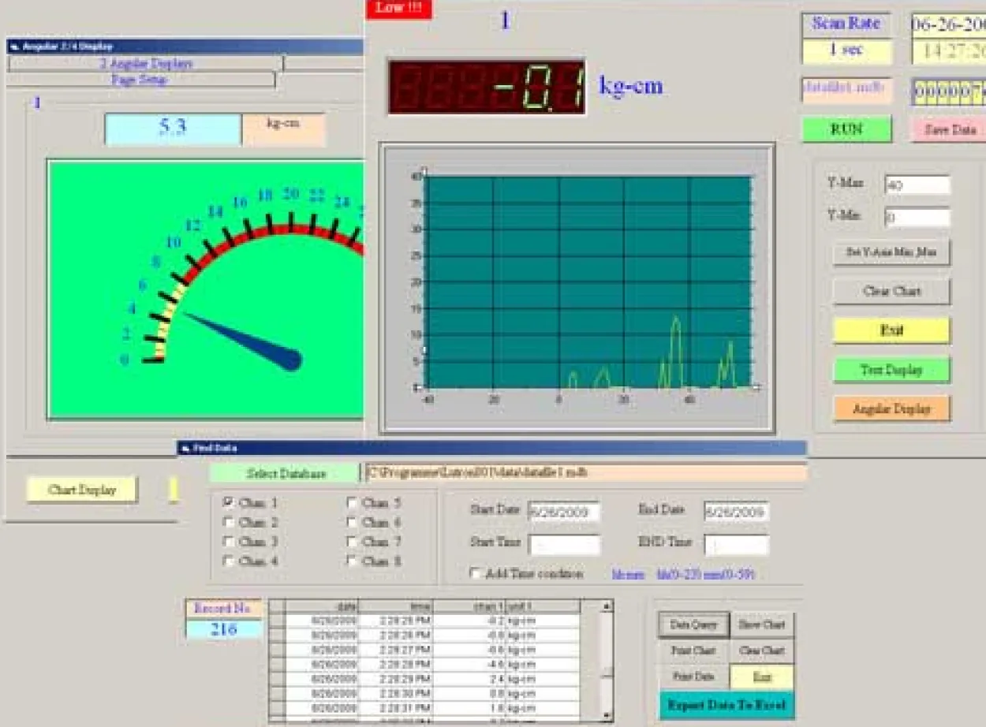Open the orange Angular Display button
This screenshot has width=986, height=727.
tap(891, 408)
